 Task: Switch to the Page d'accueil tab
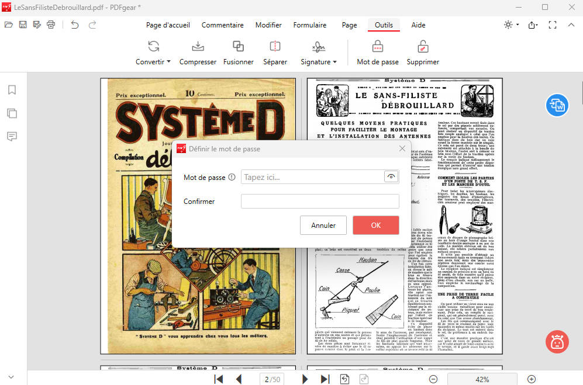(168, 25)
